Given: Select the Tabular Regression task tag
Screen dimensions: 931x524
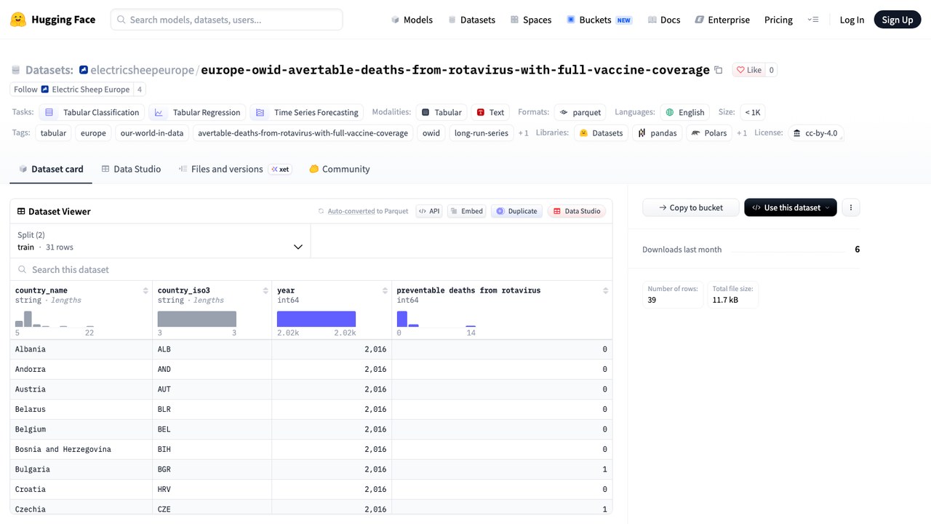Looking at the screenshot, I should 197,112.
